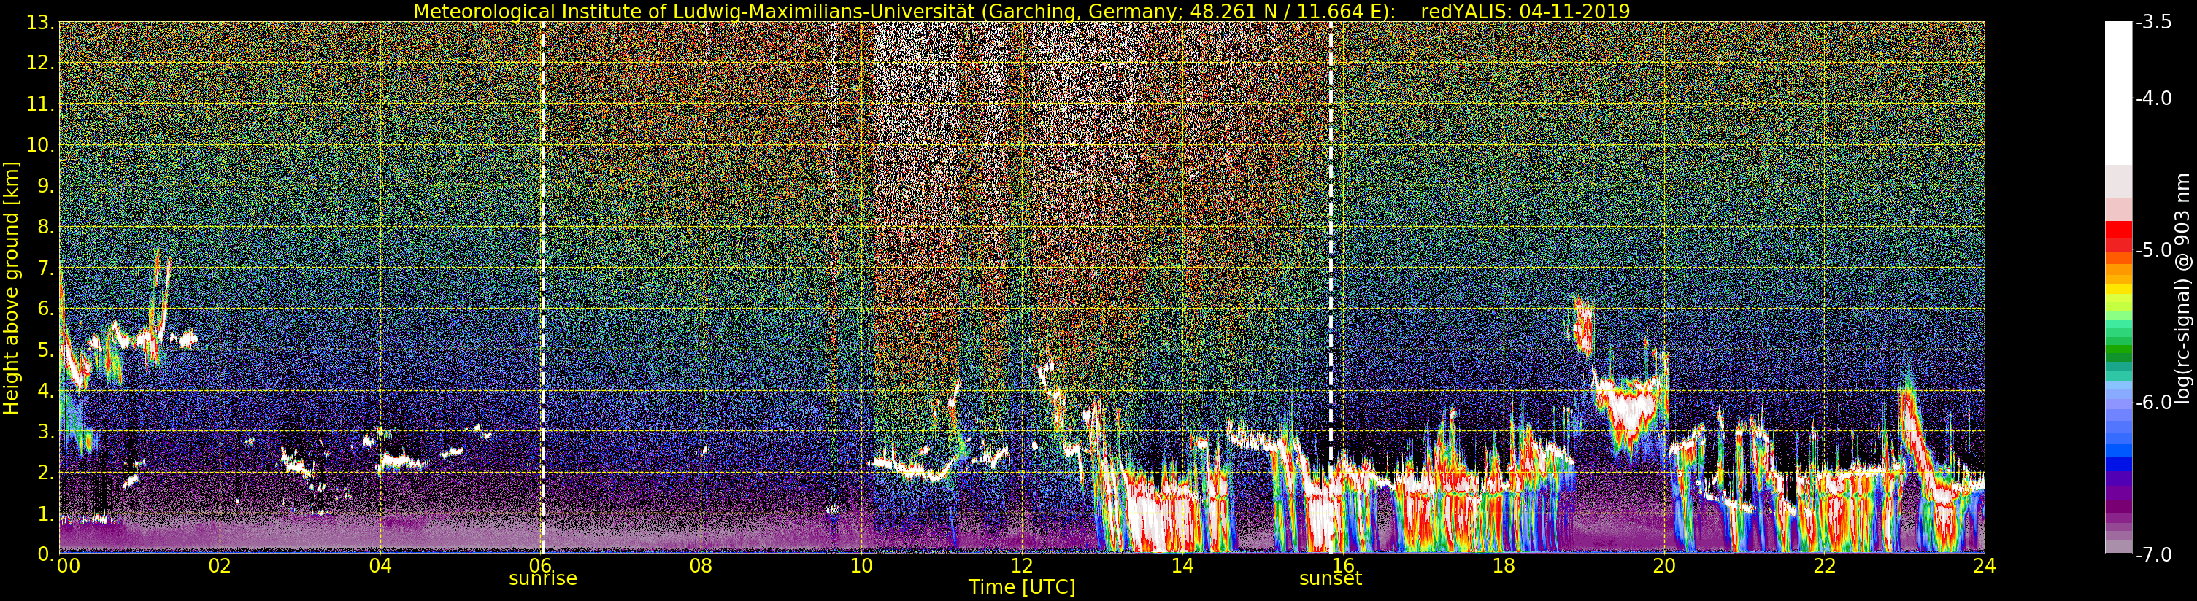Click the '13.' km tick on the height axis
Viewport: 2197px width, 601px height.
point(41,22)
